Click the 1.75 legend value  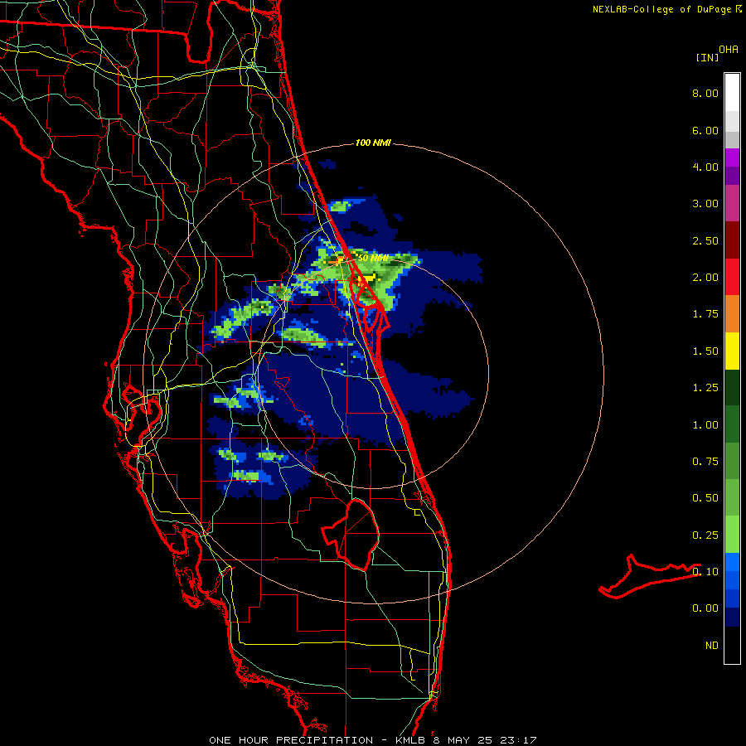tap(705, 314)
